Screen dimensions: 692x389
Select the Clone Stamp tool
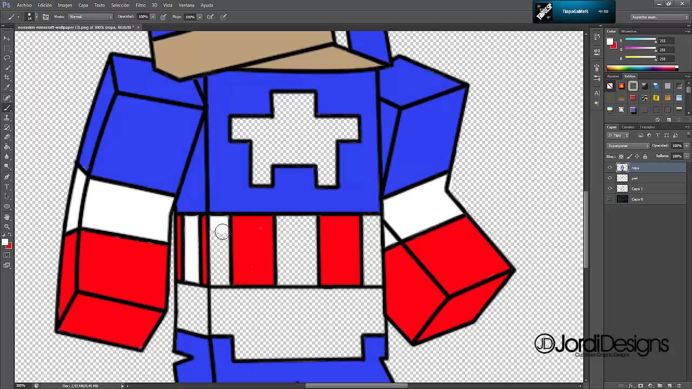[7, 117]
